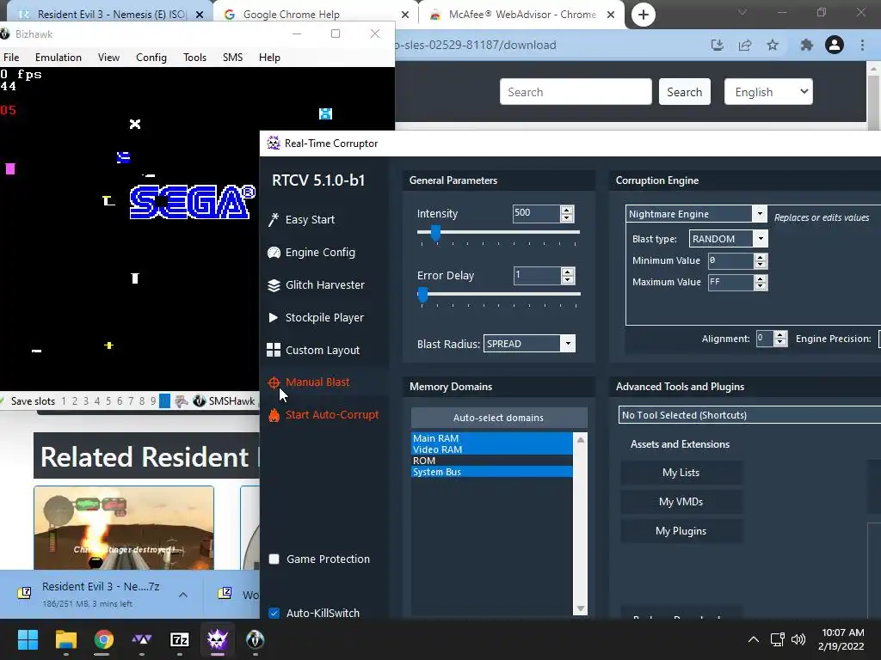The height and width of the screenshot is (660, 881).
Task: Open Chrome profile avatar
Action: (835, 45)
